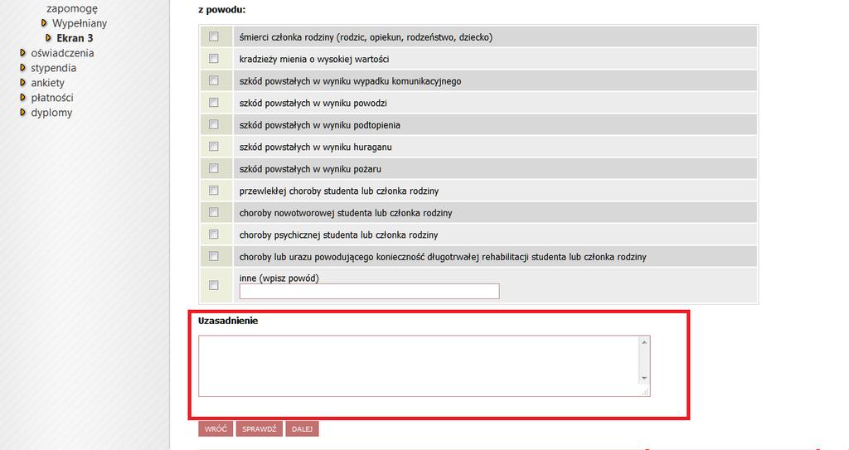849x450 pixels.
Task: Open 'dyplomy' sidebar menu item
Action: (x=51, y=113)
